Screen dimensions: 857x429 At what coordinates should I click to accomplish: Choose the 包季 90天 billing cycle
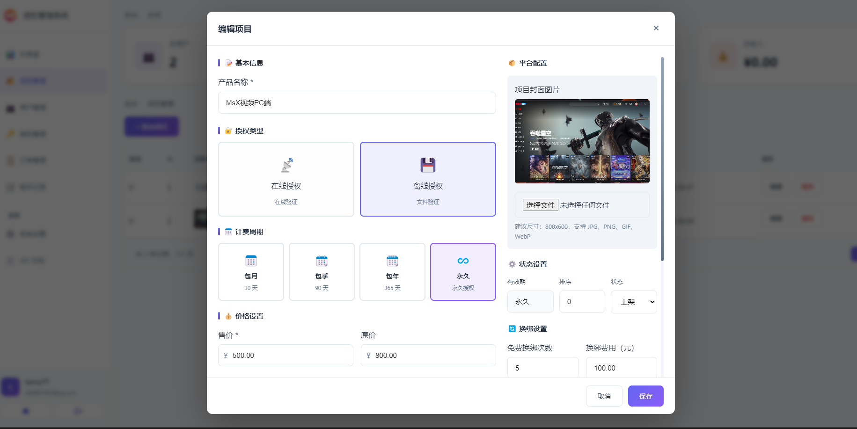(322, 272)
